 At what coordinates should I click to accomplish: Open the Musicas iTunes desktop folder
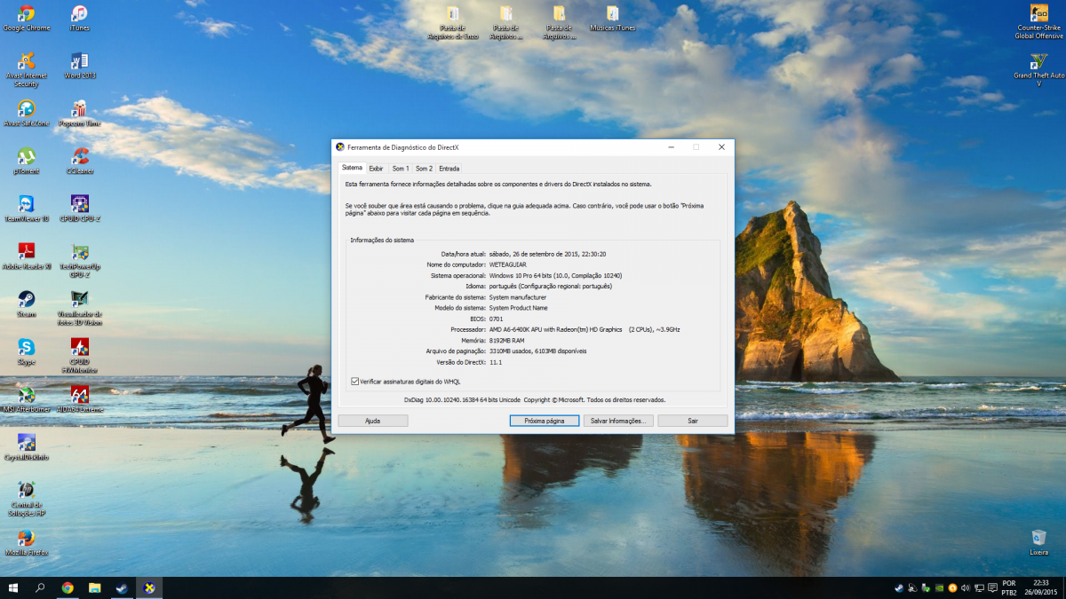coord(613,18)
